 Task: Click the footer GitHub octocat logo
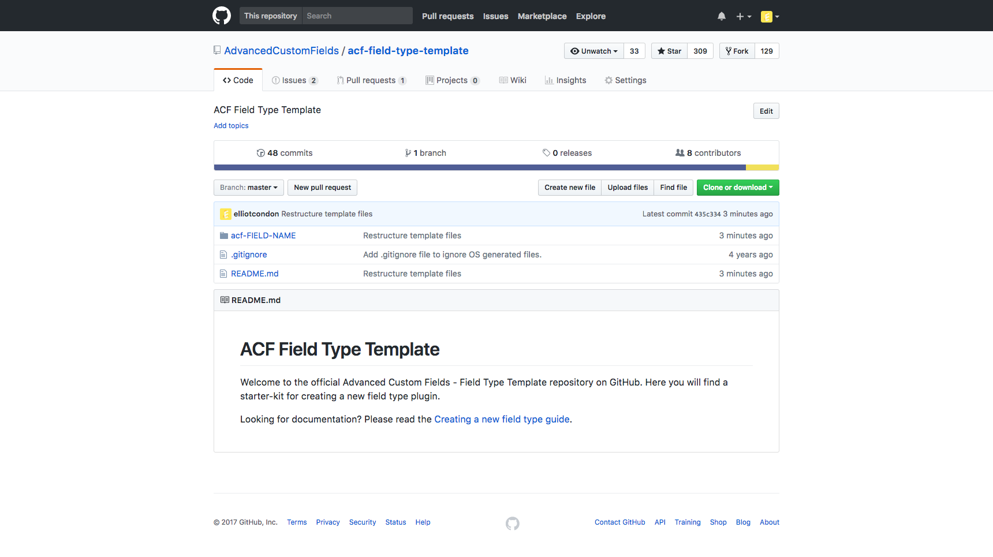point(513,524)
